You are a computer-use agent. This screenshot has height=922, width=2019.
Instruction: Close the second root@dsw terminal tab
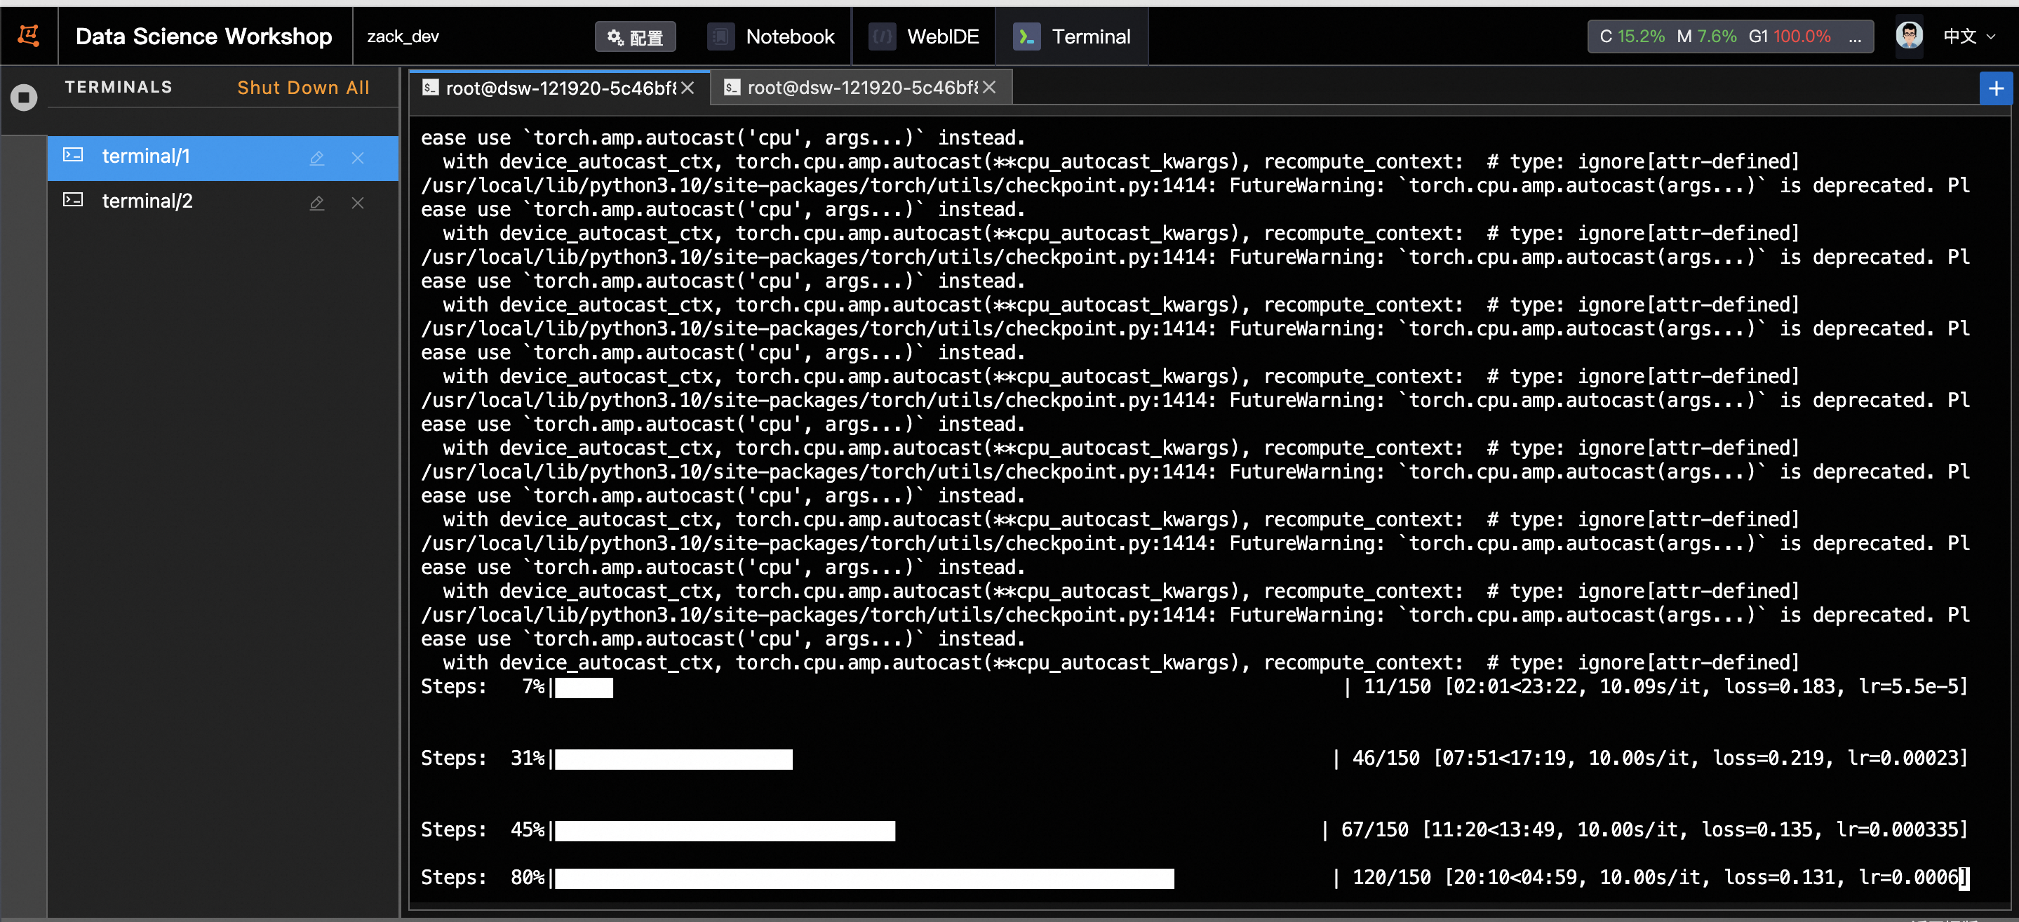tap(989, 88)
